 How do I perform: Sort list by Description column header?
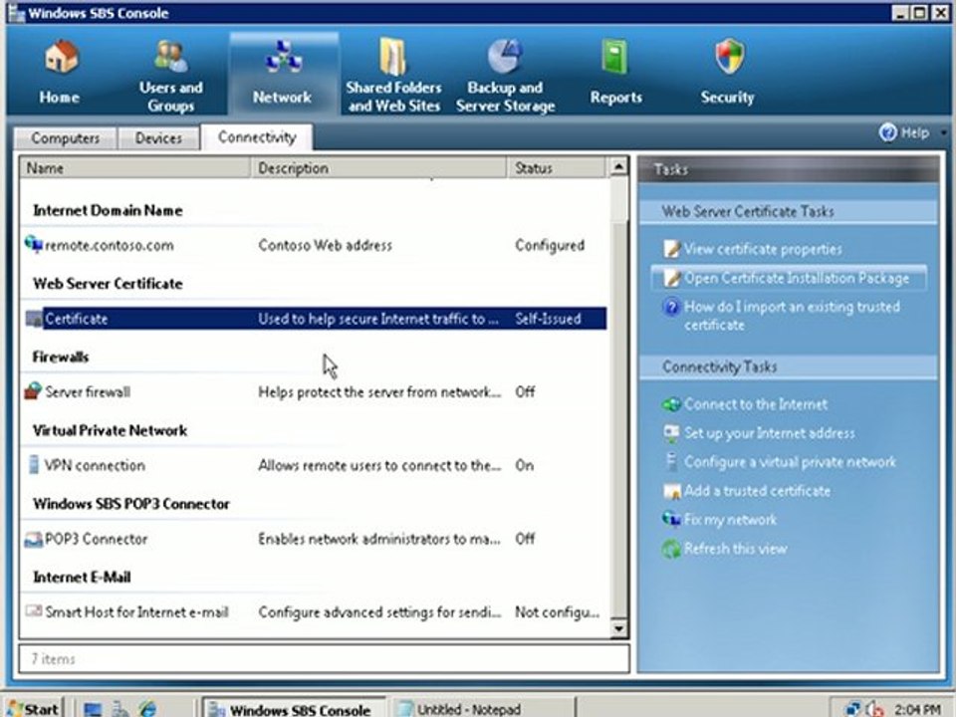point(378,167)
